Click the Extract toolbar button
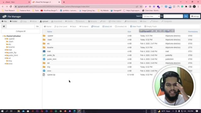This screenshot has width=201, height=113. pos(154,21)
